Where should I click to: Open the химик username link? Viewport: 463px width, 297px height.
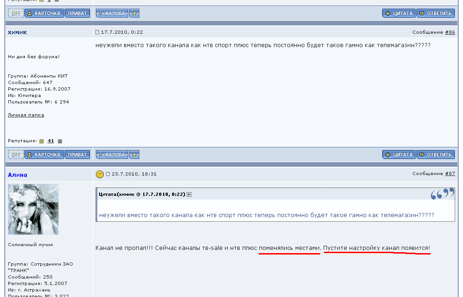pos(18,32)
